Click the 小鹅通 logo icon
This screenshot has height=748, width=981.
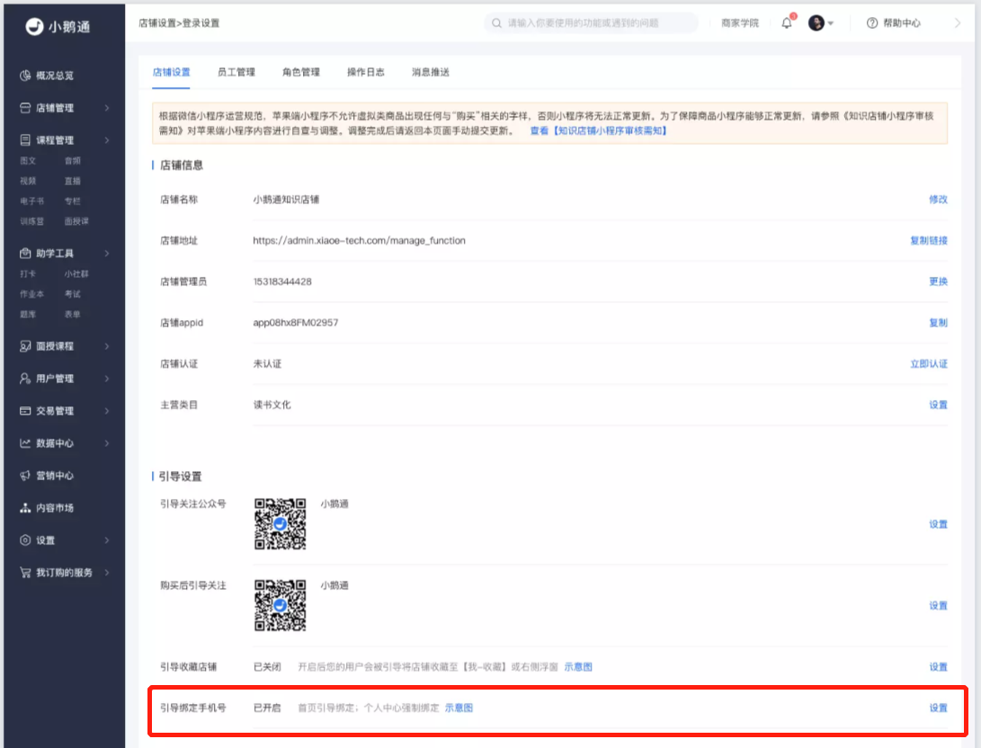coord(34,26)
